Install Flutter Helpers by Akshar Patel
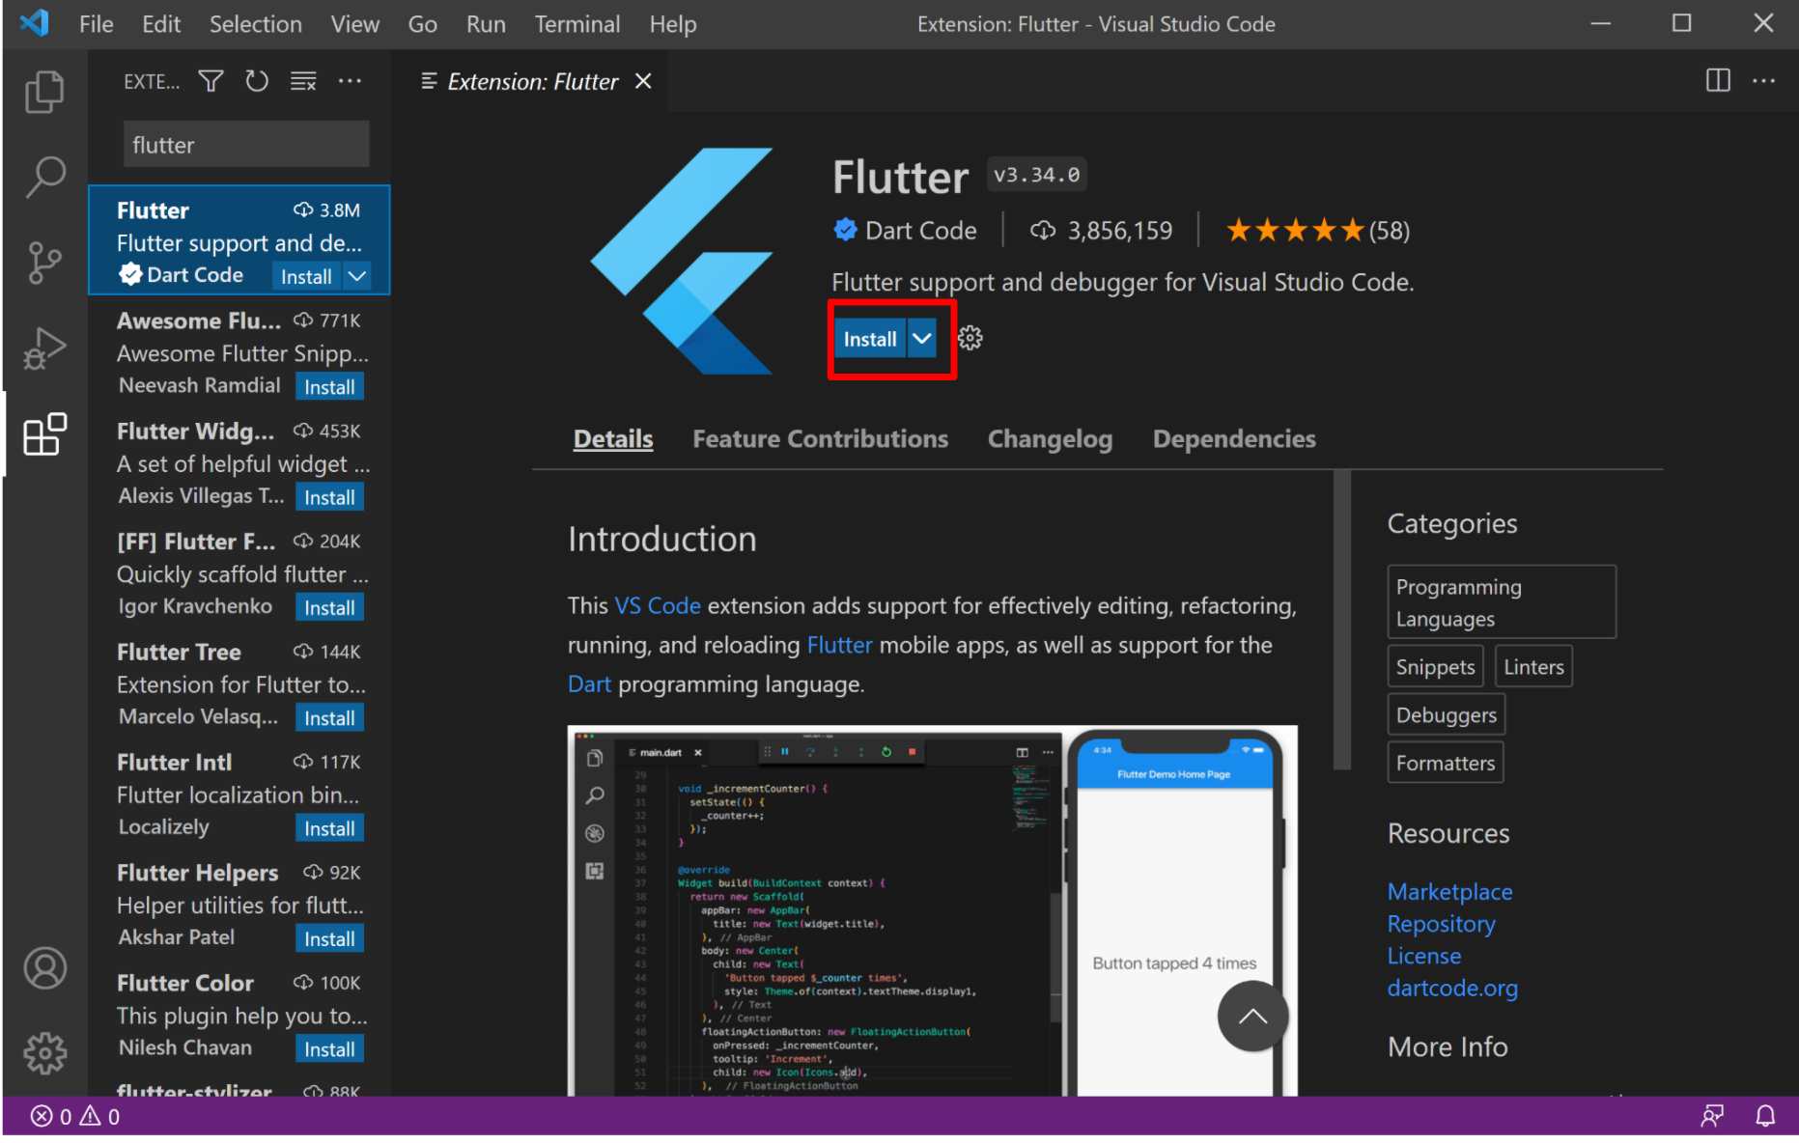The height and width of the screenshot is (1143, 1799). tap(329, 939)
